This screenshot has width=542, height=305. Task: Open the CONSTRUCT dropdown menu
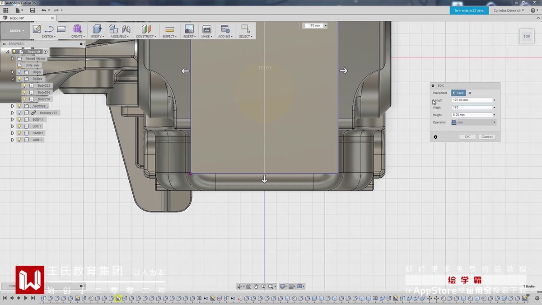(146, 36)
